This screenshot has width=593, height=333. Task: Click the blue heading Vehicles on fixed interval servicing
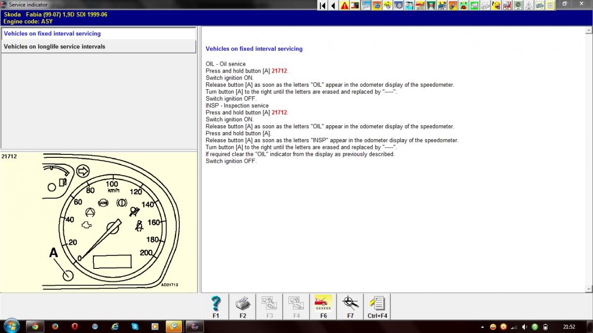click(x=254, y=49)
